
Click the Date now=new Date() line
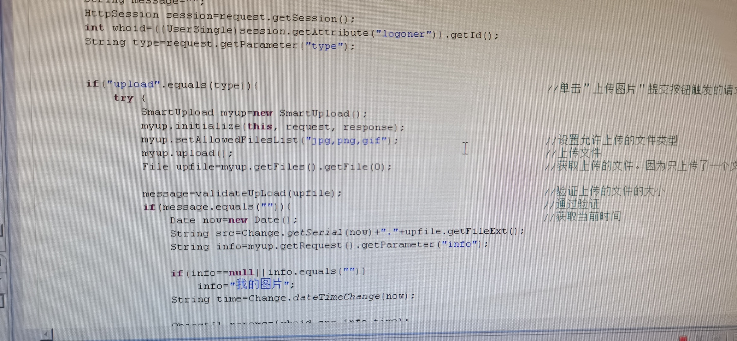point(233,220)
